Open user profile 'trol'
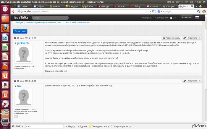This screenshot has width=207, height=129. [x=19, y=86]
